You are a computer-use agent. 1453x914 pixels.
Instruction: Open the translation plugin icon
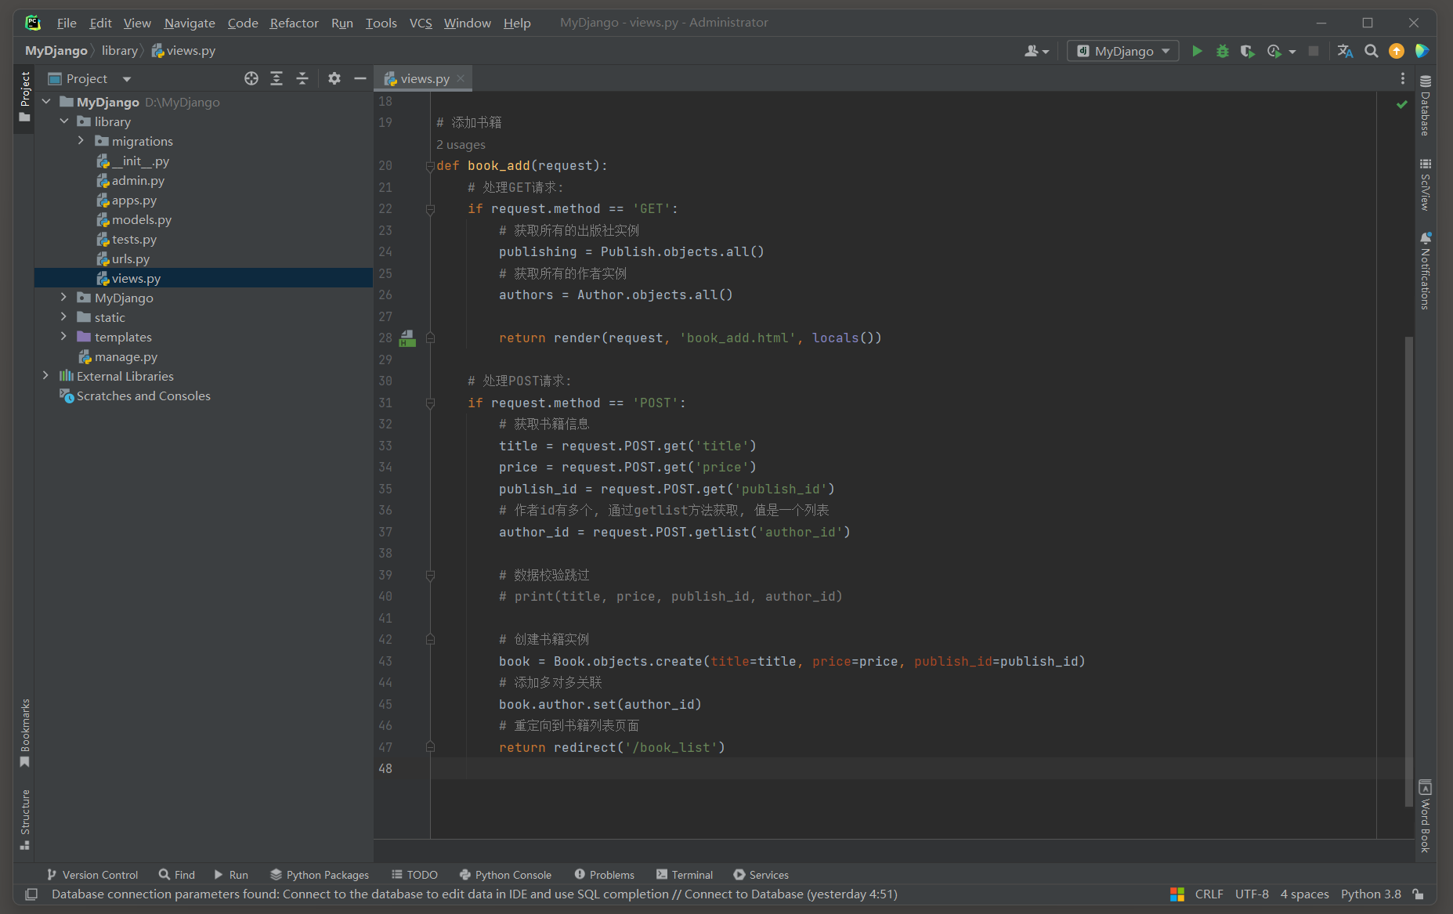(x=1345, y=51)
